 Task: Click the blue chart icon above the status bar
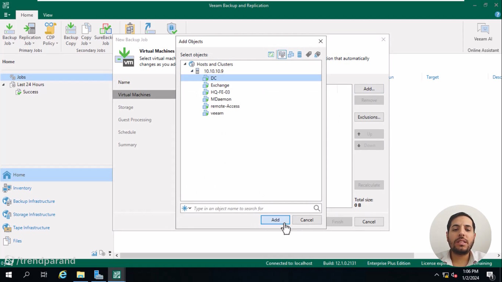[x=94, y=253]
